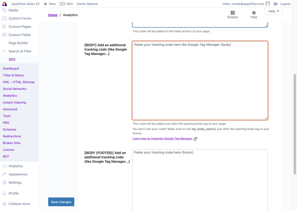Select SEO in the sidebar
The height and width of the screenshot is (211, 297).
[x=12, y=59]
